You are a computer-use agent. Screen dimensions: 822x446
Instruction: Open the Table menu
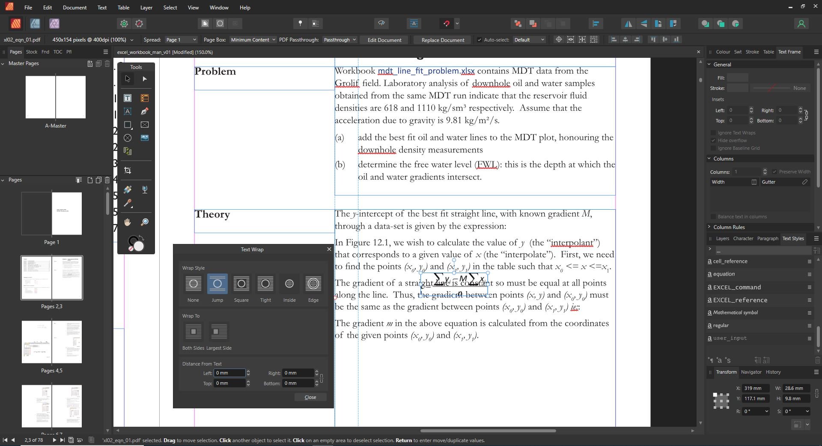click(x=123, y=8)
